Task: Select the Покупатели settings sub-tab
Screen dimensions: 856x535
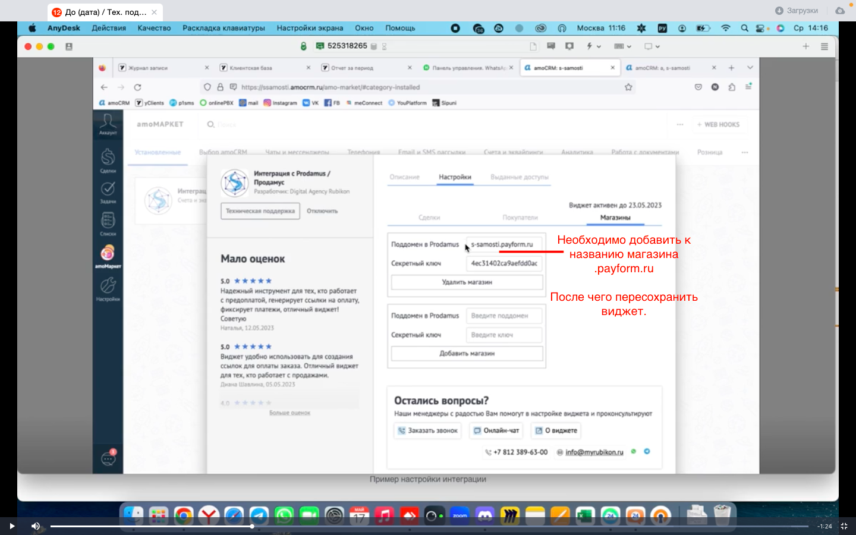Action: (x=520, y=218)
